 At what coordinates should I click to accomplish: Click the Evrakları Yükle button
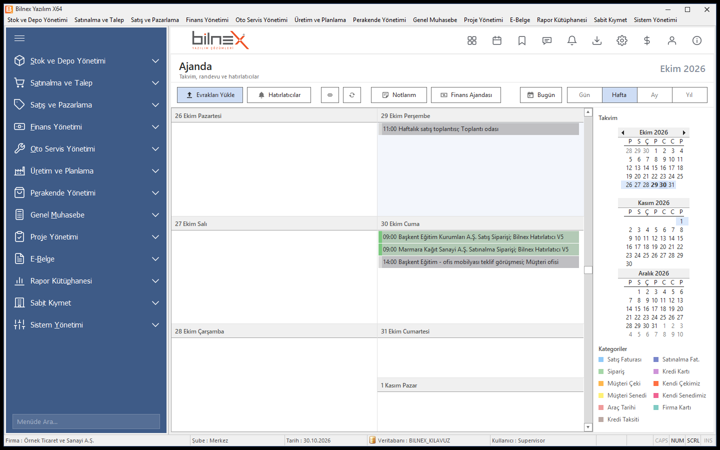(210, 95)
